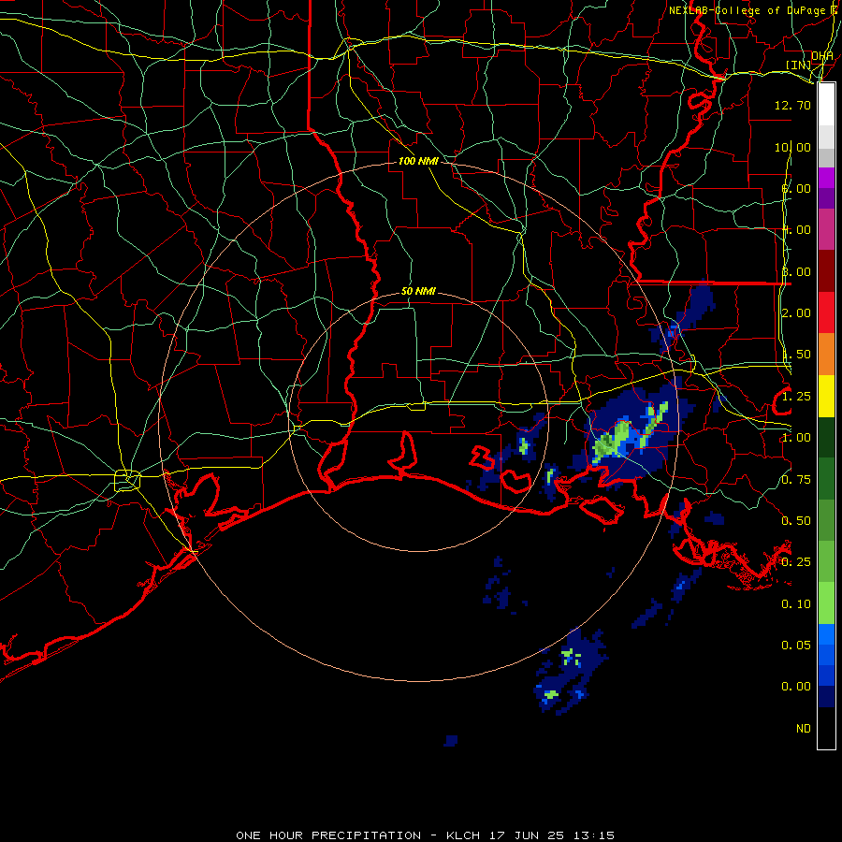Click the light blue 0.05 legend swatch
The height and width of the screenshot is (842, 842).
click(x=826, y=634)
